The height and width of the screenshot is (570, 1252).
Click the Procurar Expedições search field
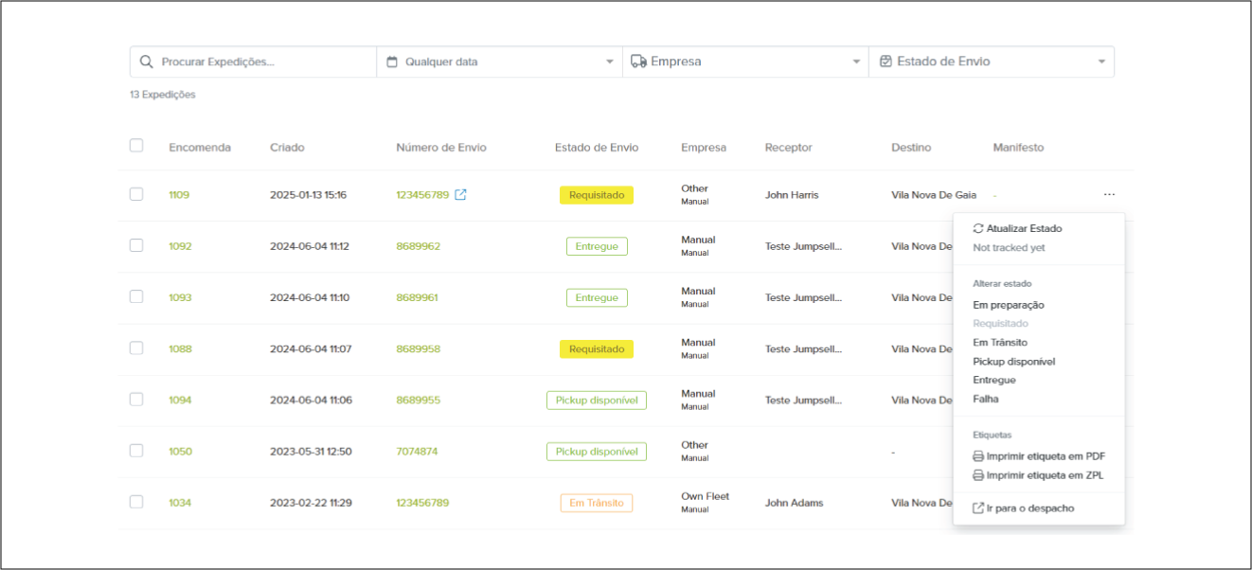point(265,62)
